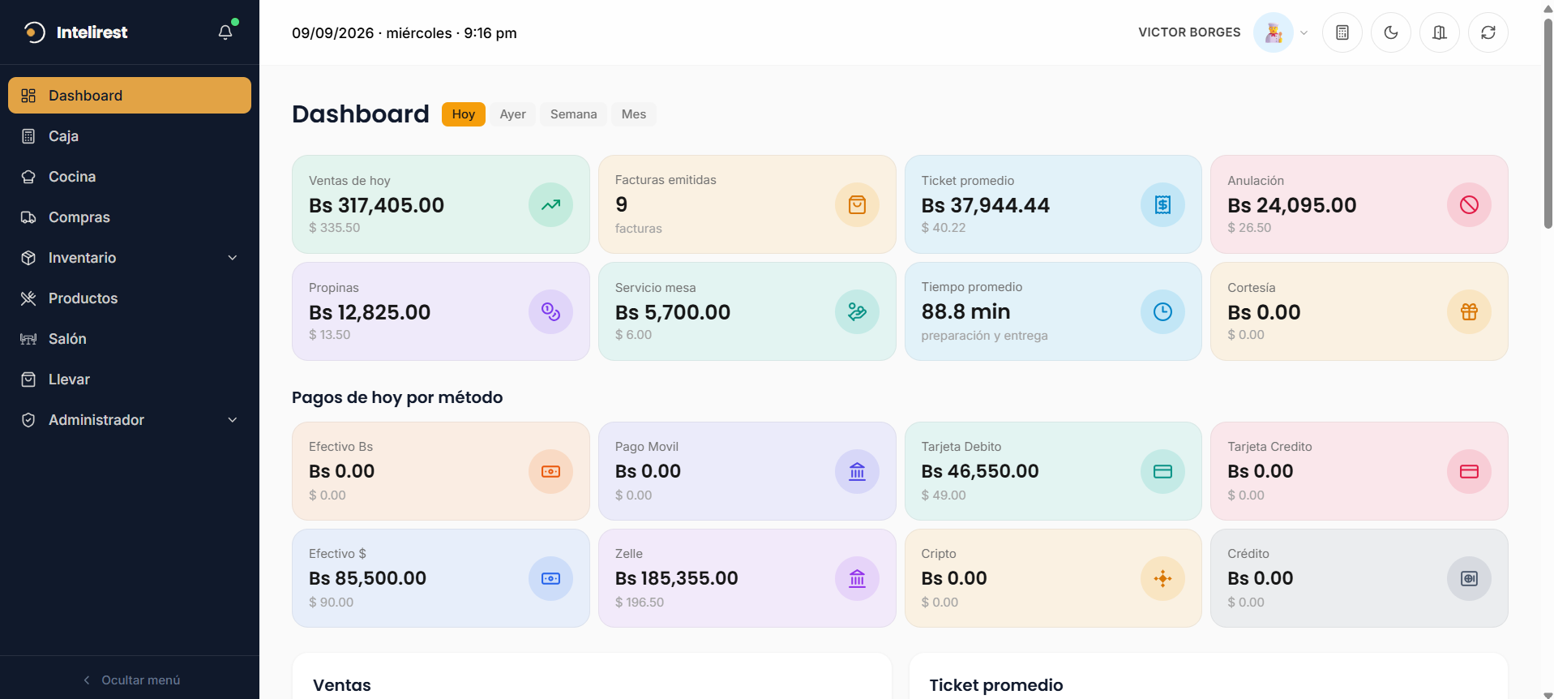Click Victor Borges user avatar
This screenshot has height=699, width=1554.
tap(1274, 32)
